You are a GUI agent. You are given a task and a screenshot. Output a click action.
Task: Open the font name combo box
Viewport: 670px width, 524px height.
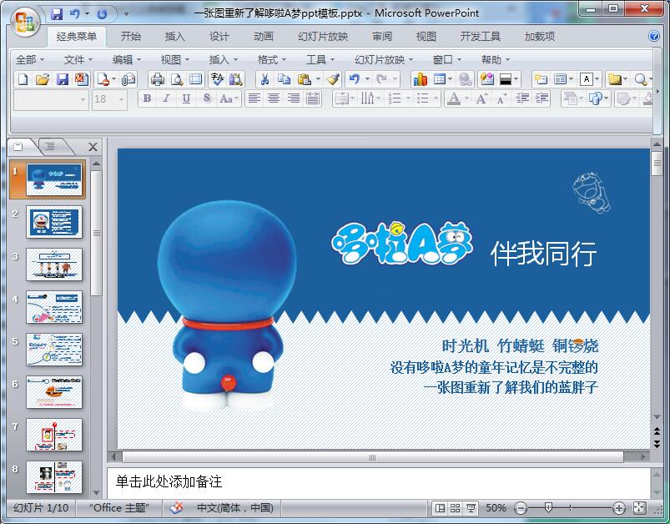50,99
